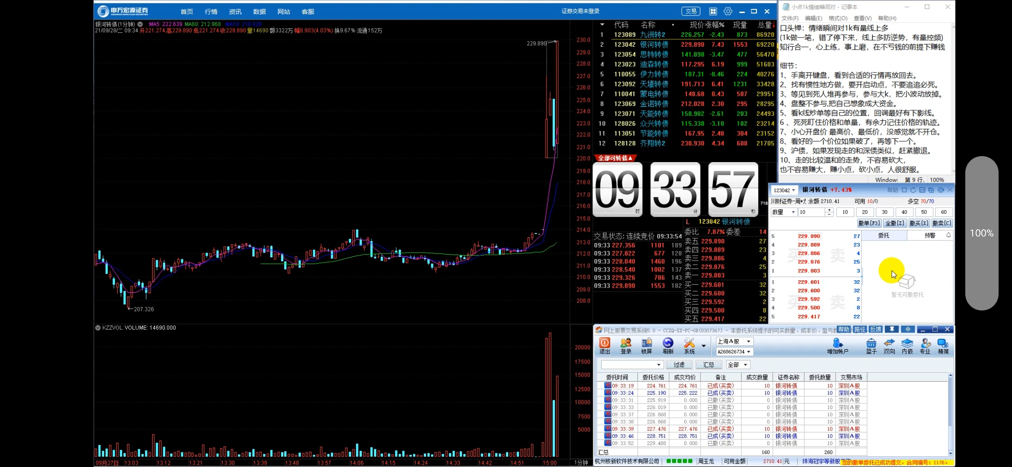
Task: Click order table vertical scrollbar
Action: point(950,414)
